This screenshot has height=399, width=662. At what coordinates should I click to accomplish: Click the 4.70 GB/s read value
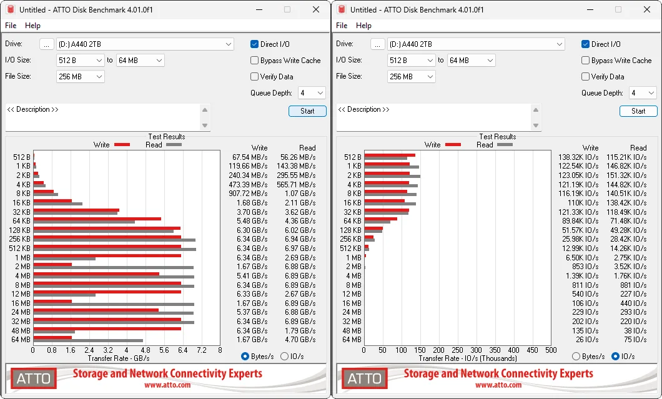[x=300, y=340]
